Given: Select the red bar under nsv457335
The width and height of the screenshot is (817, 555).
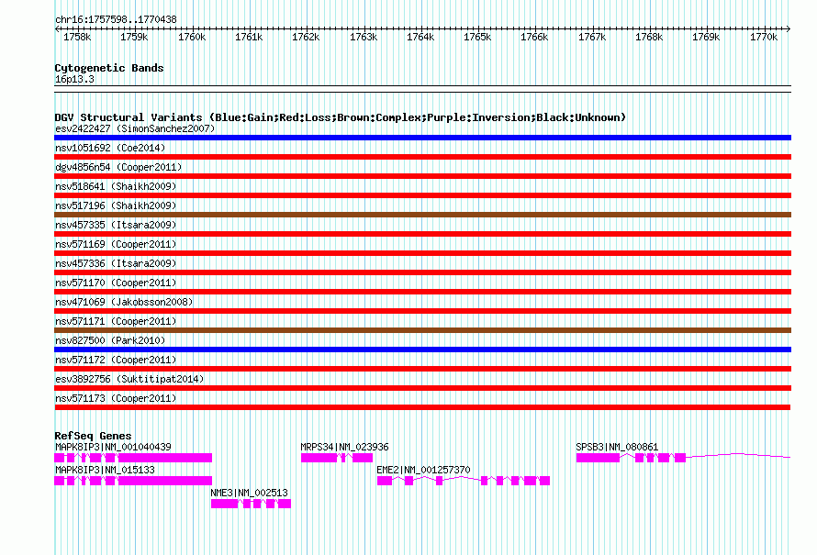Looking at the screenshot, I should pos(422,234).
